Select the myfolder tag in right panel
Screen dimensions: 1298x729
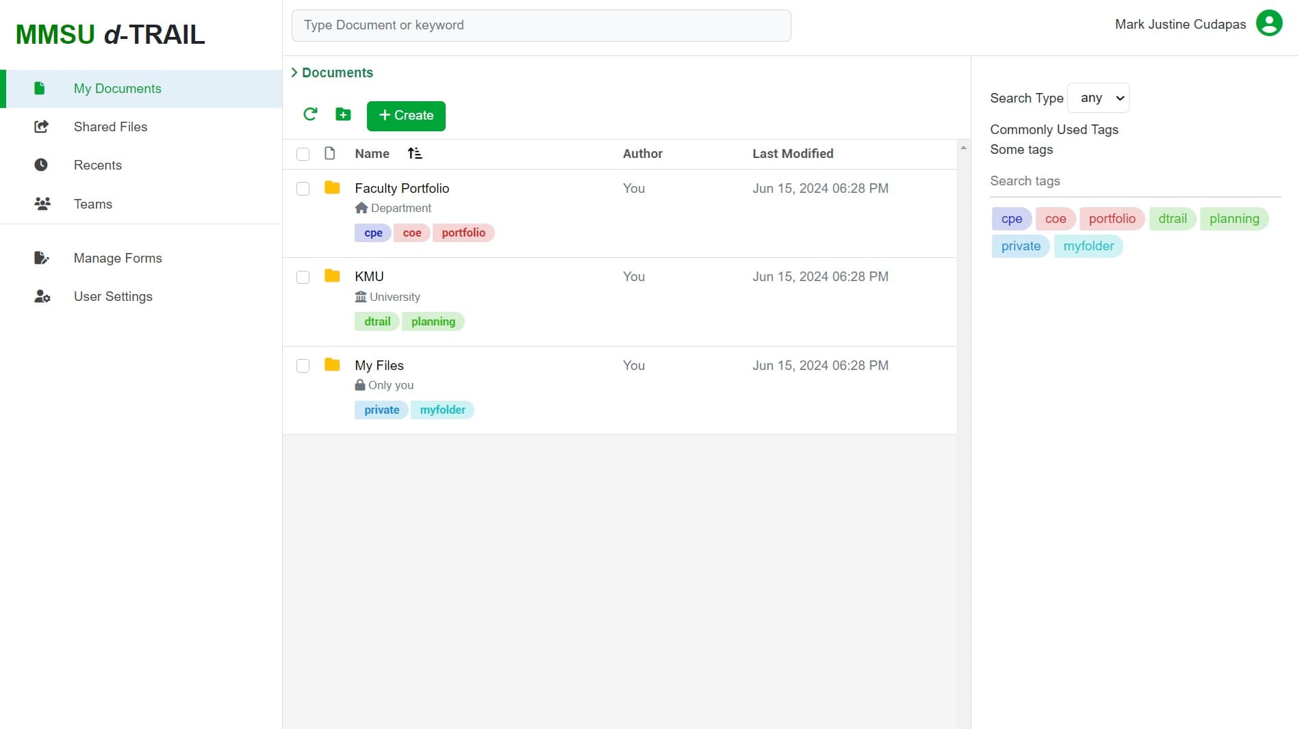click(1089, 246)
